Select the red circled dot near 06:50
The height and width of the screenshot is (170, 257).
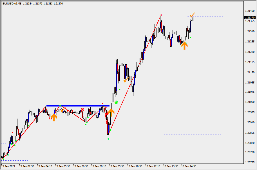[82, 110]
